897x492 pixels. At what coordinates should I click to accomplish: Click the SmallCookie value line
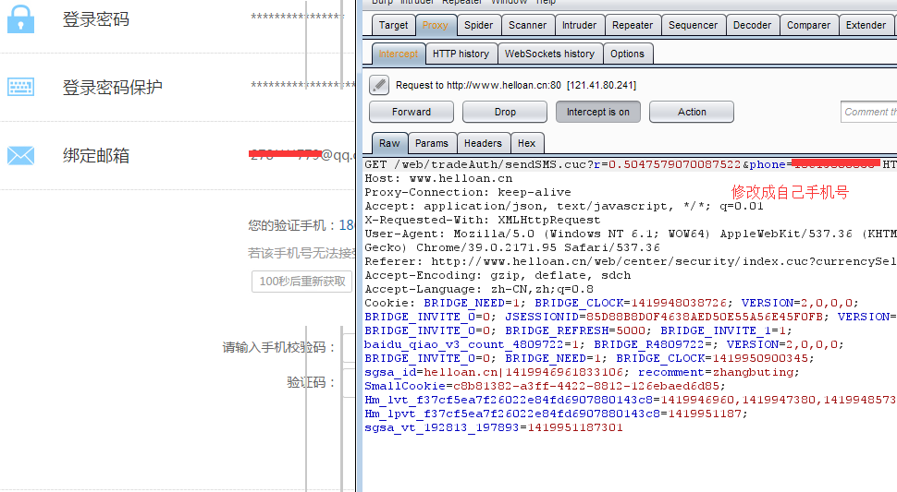[x=546, y=386]
